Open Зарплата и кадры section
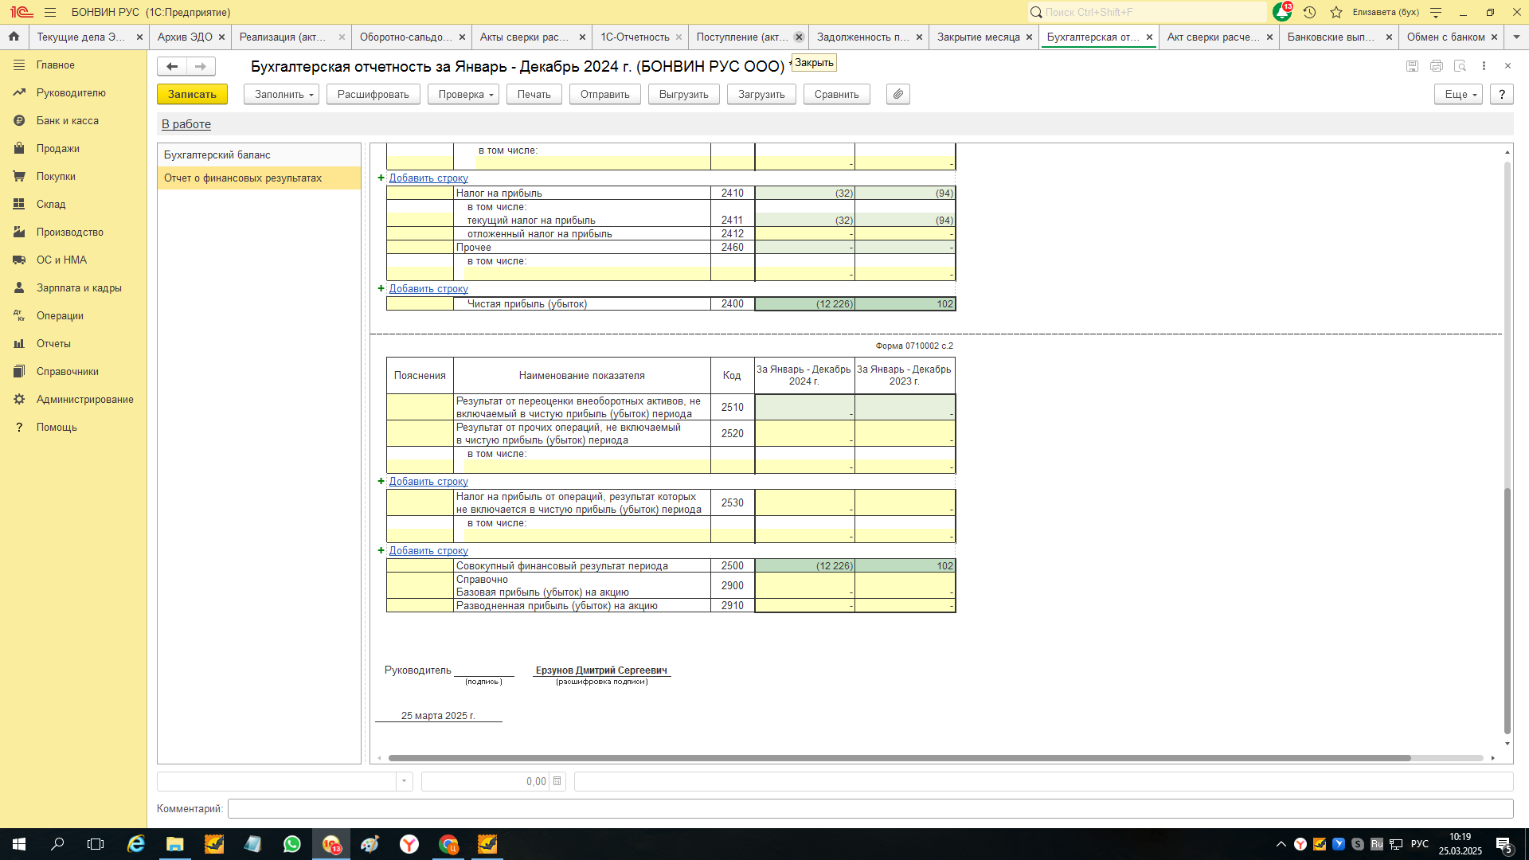 click(x=78, y=287)
